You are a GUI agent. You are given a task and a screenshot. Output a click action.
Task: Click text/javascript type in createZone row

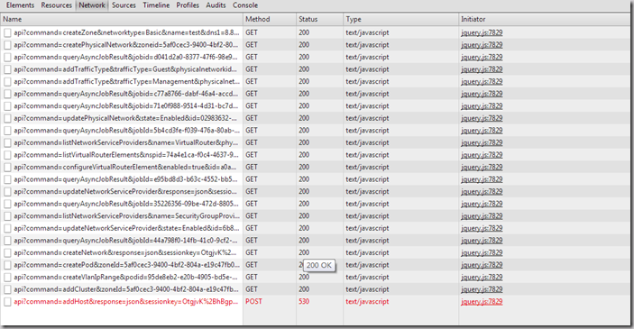(367, 32)
